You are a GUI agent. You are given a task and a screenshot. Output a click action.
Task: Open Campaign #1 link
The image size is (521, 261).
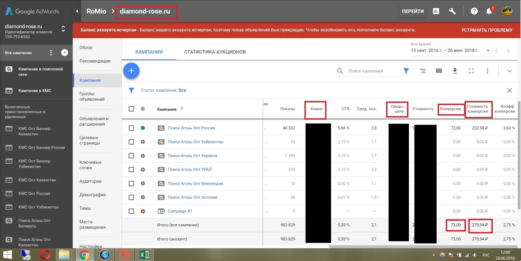tap(180, 211)
